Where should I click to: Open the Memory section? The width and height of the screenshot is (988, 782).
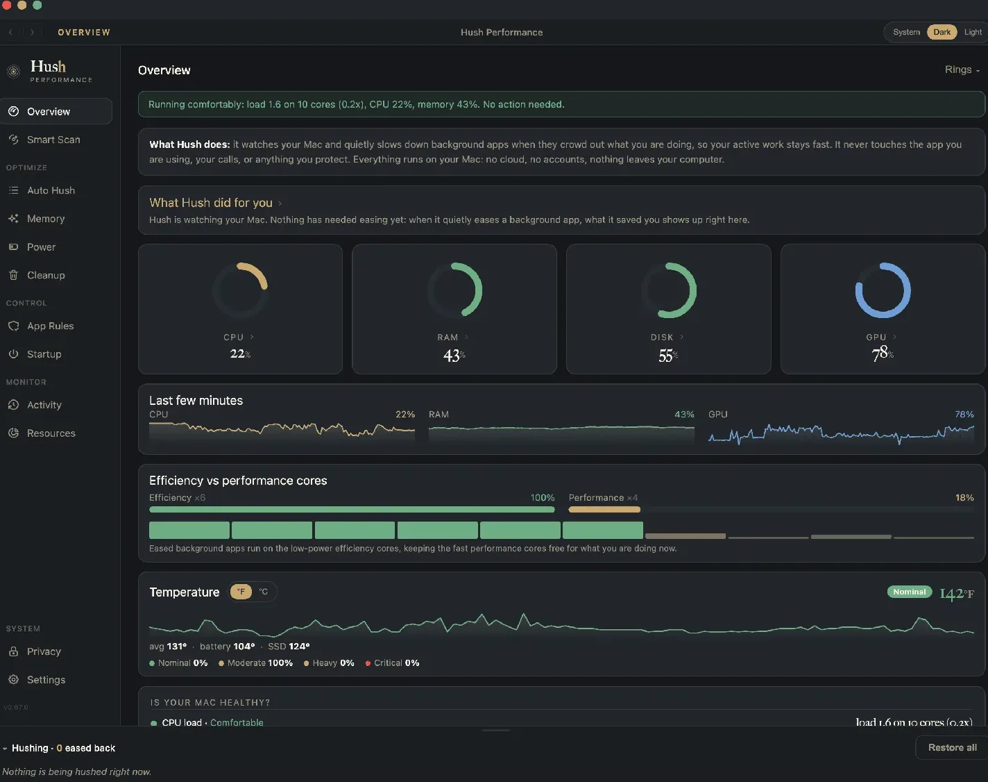[x=56, y=219]
